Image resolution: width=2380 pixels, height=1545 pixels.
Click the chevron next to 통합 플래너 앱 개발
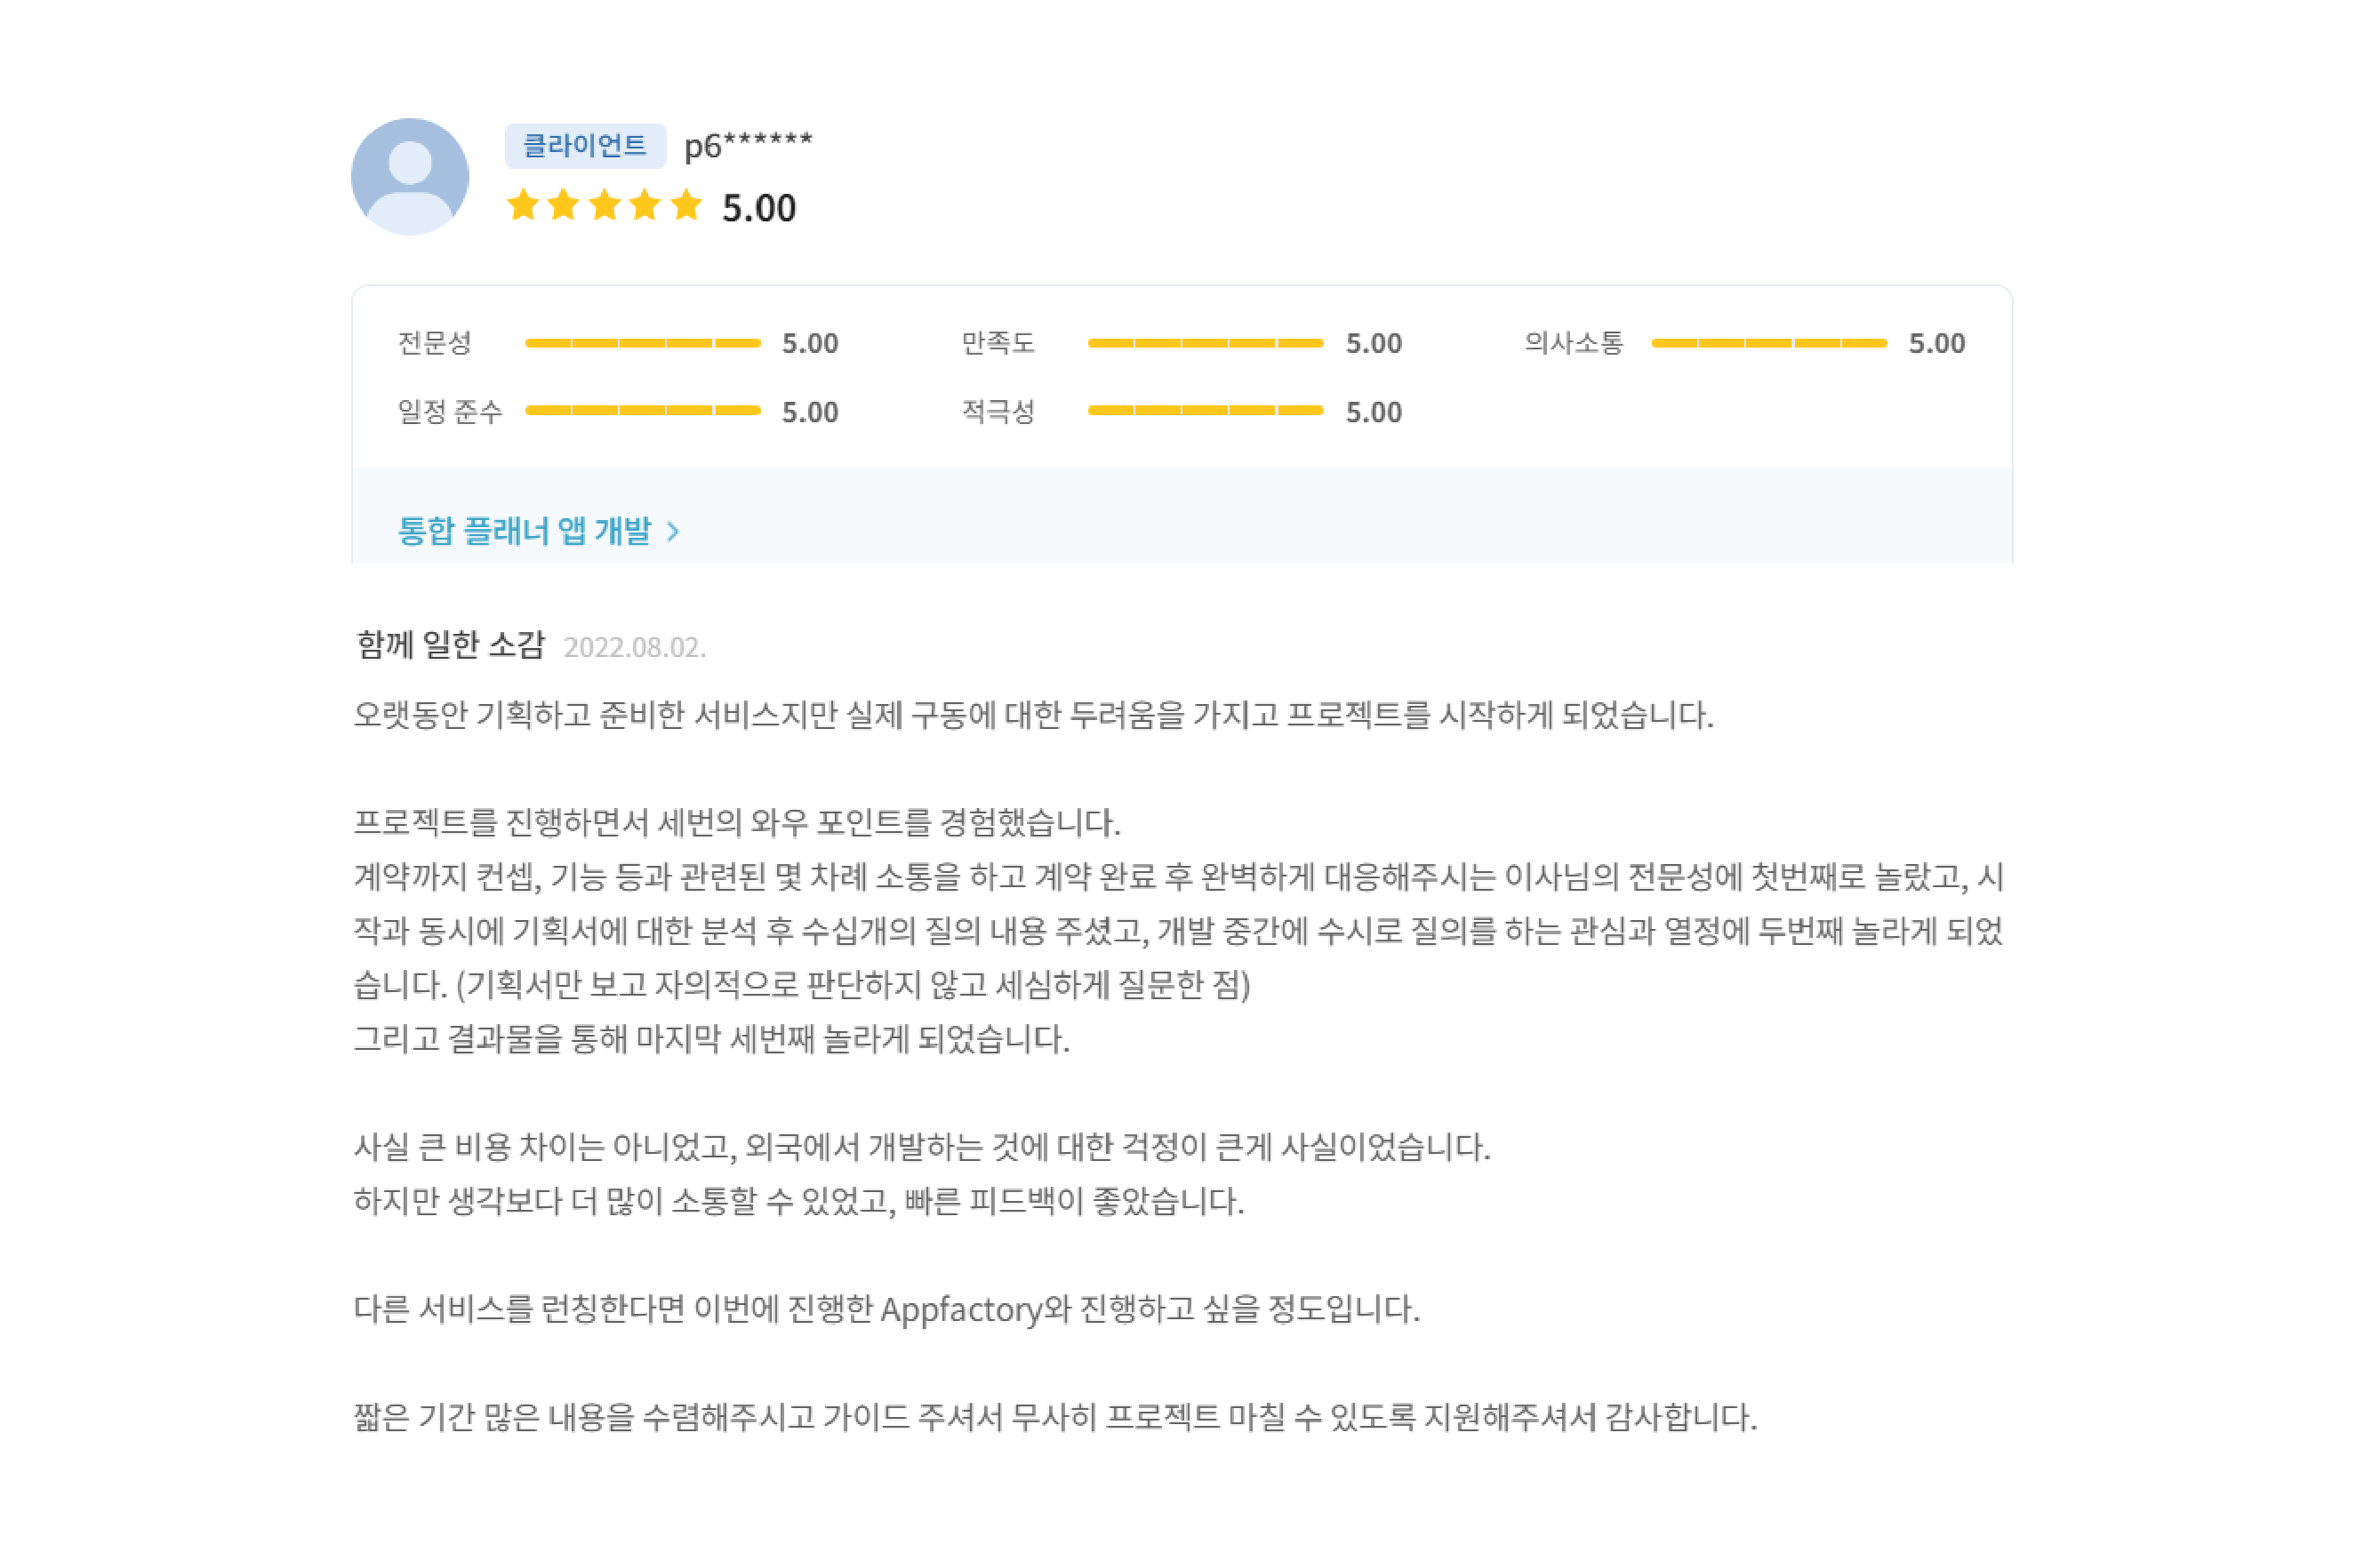(673, 531)
